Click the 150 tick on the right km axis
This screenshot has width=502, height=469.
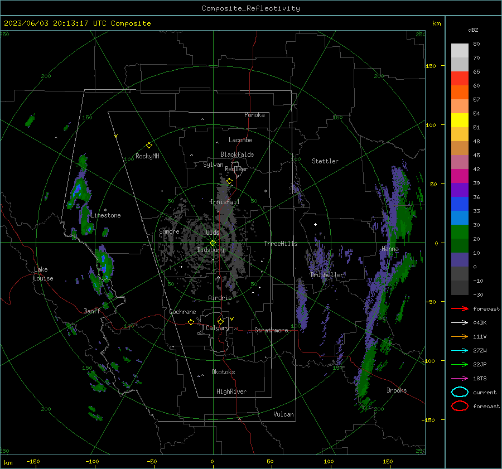(x=431, y=66)
